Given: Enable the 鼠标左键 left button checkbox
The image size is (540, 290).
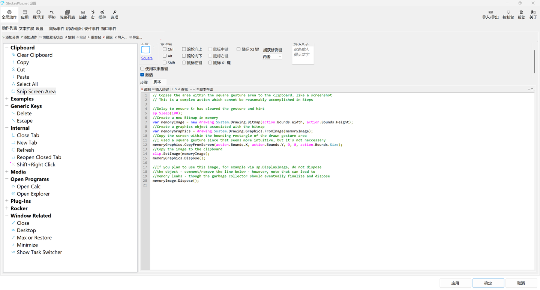Looking at the screenshot, I should pyautogui.click(x=184, y=63).
